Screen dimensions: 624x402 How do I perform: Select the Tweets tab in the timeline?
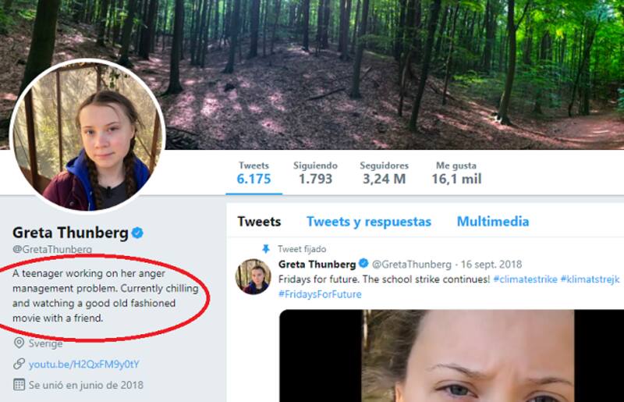click(259, 222)
